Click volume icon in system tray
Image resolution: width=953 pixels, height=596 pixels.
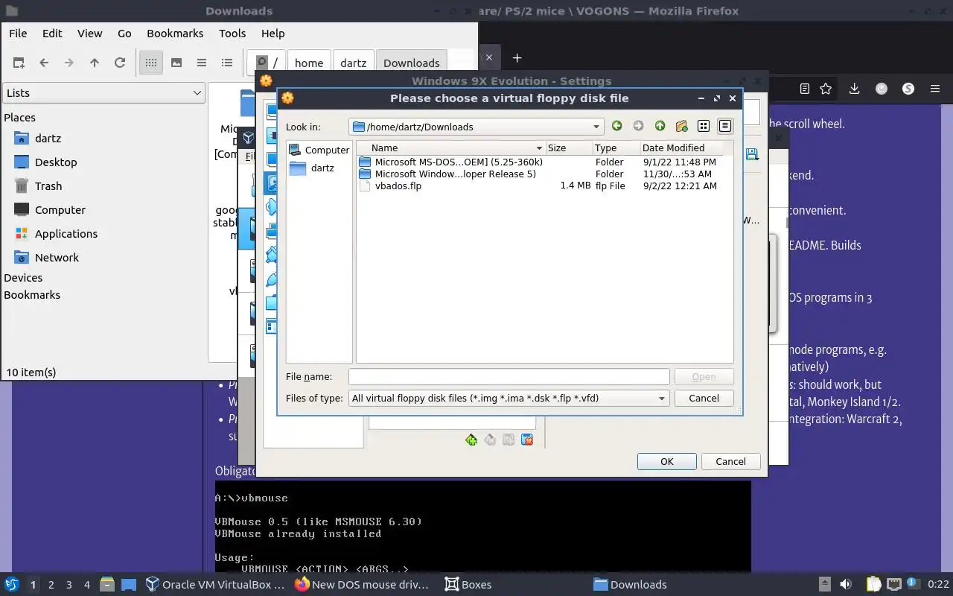pos(846,584)
